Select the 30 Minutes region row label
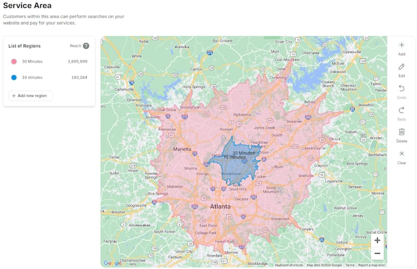Screen dimensions: 417x269 click(32, 62)
